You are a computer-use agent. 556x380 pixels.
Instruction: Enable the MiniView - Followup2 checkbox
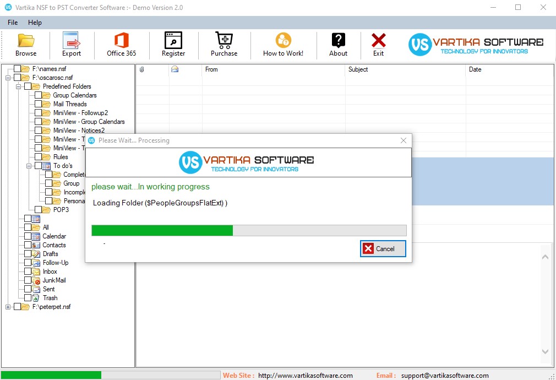pos(39,113)
